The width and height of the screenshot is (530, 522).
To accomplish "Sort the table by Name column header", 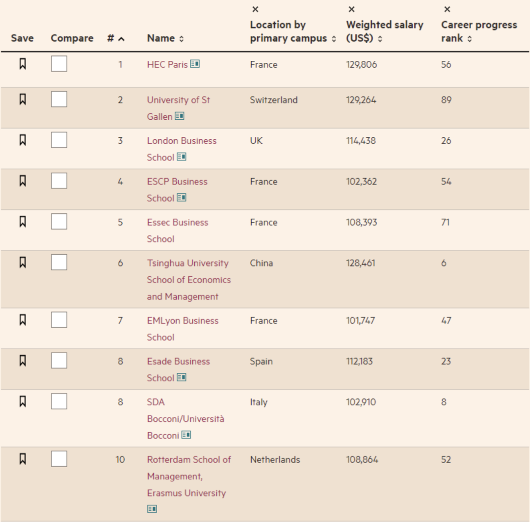I will pos(181,39).
